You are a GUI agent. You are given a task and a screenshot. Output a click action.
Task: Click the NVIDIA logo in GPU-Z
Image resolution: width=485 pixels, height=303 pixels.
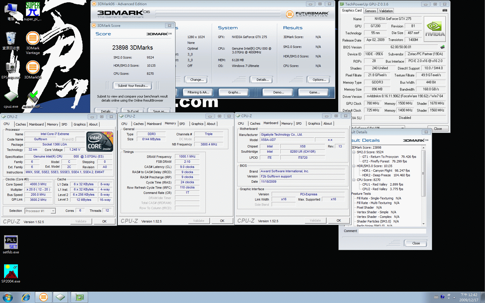point(435,29)
